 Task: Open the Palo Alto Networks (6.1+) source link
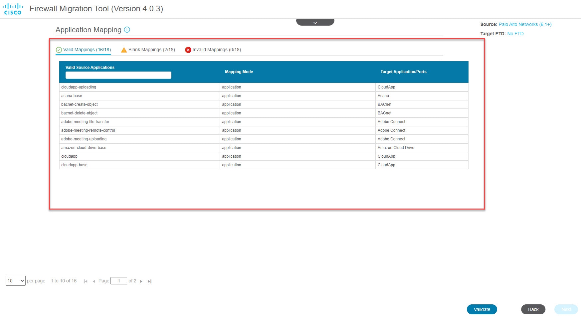point(525,24)
